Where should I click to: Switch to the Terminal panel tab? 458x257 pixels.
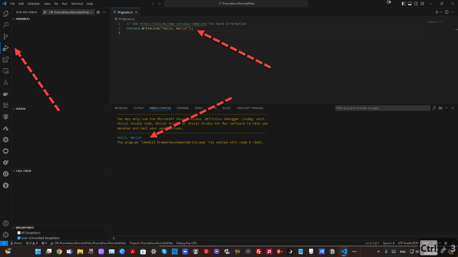point(182,108)
